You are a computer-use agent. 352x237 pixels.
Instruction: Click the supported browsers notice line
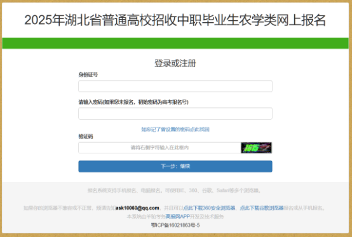point(175,191)
